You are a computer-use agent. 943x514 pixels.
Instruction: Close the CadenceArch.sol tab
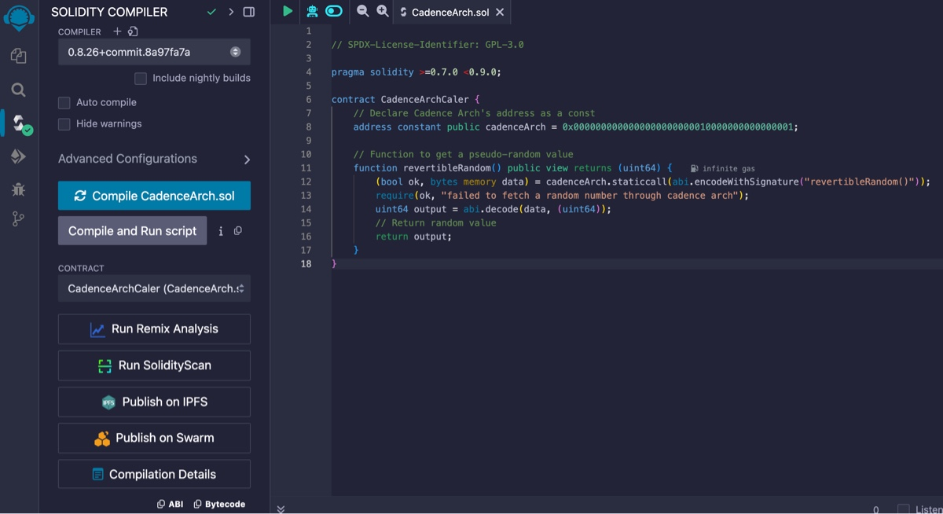(501, 12)
